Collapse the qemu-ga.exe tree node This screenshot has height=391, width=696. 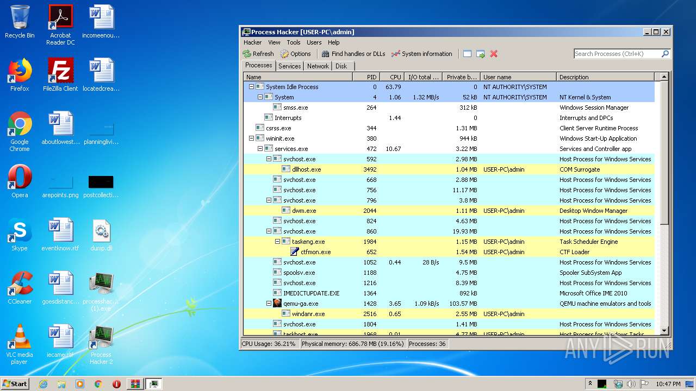[269, 304]
